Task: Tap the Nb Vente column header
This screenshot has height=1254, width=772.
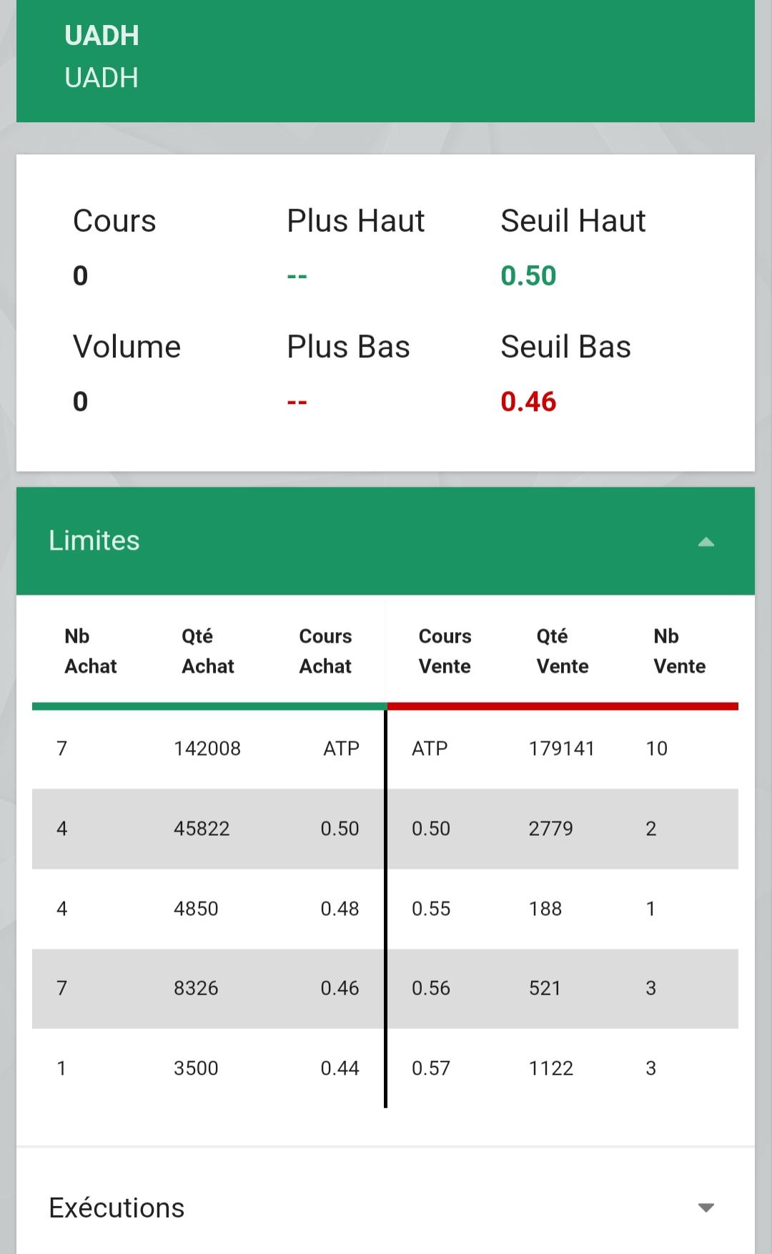Action: pyautogui.click(x=680, y=651)
